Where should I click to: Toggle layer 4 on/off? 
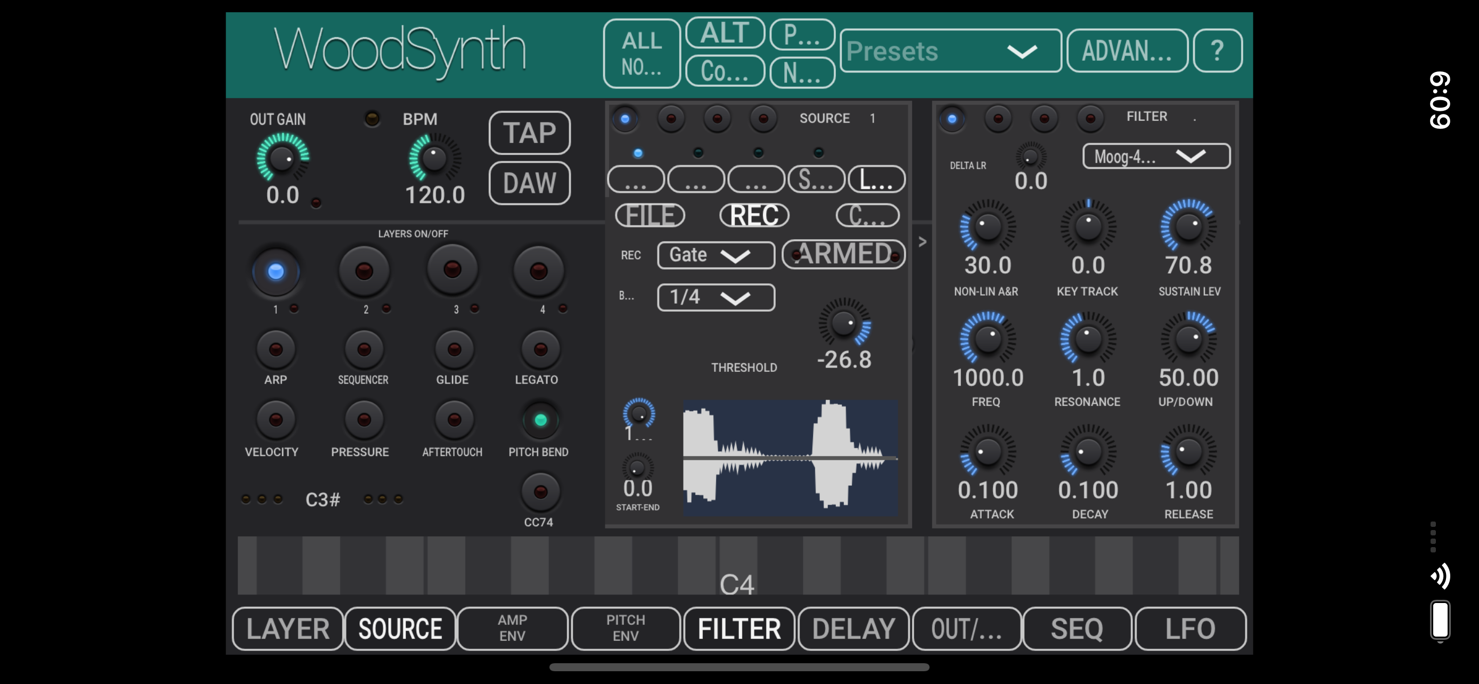click(539, 271)
